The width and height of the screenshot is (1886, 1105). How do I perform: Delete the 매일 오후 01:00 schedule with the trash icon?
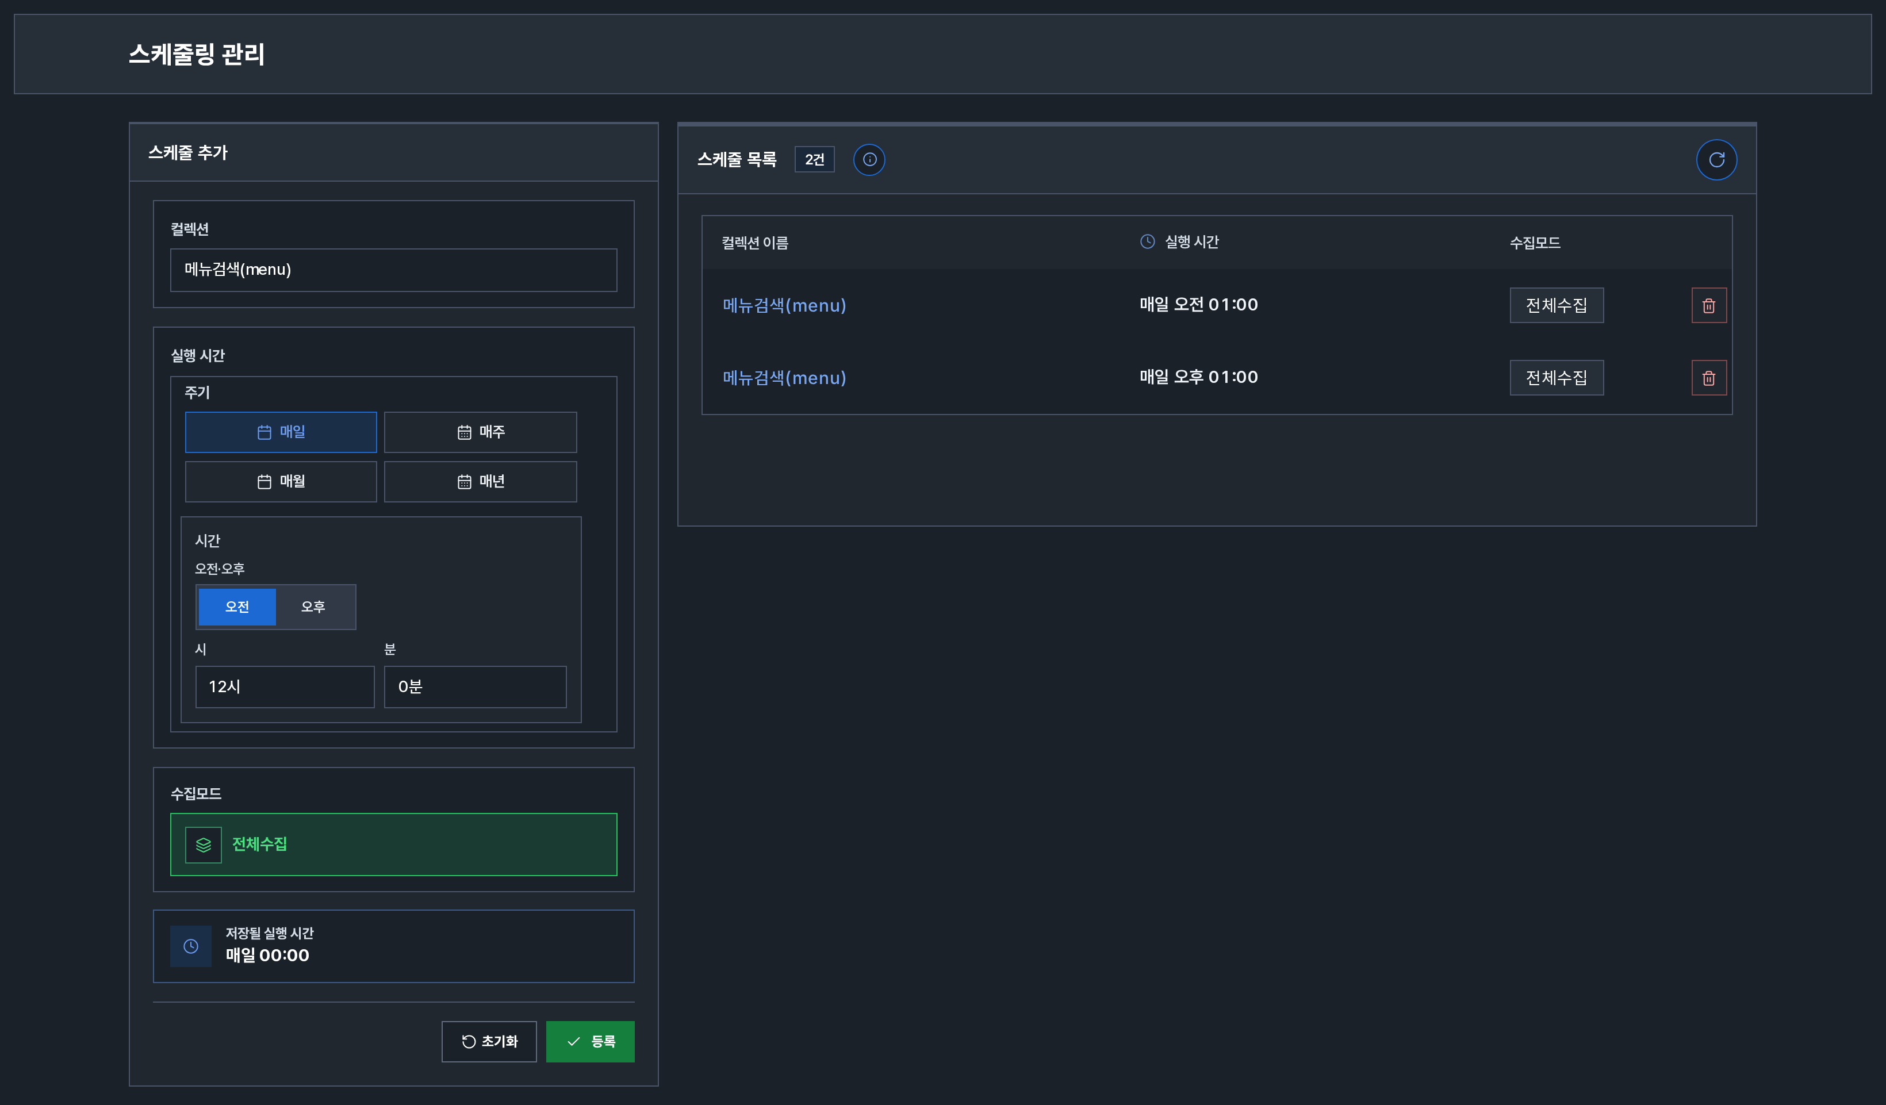(x=1709, y=378)
